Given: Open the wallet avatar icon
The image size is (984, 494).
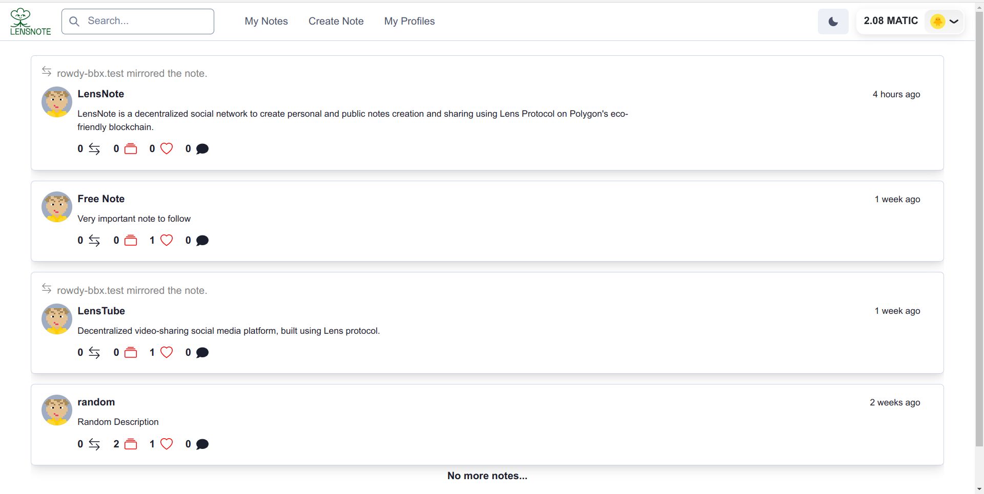Looking at the screenshot, I should [x=937, y=22].
